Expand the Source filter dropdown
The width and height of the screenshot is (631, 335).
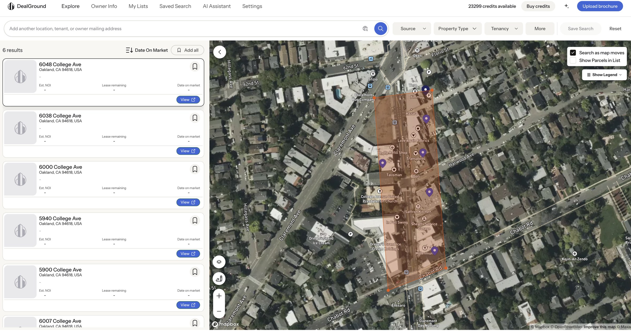click(412, 29)
